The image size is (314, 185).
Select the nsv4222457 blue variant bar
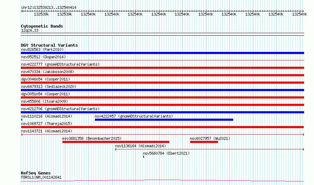point(164,120)
